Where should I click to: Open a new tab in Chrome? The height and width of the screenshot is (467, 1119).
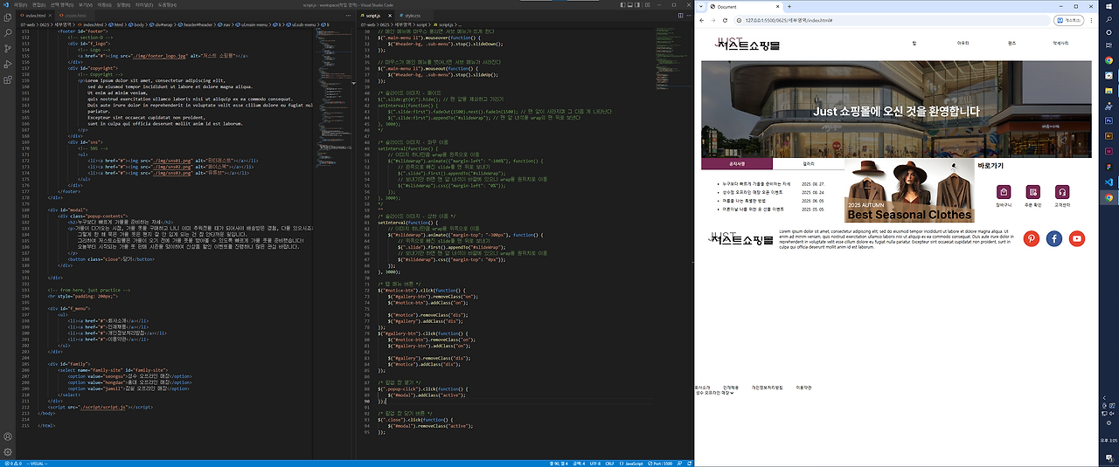pos(789,6)
